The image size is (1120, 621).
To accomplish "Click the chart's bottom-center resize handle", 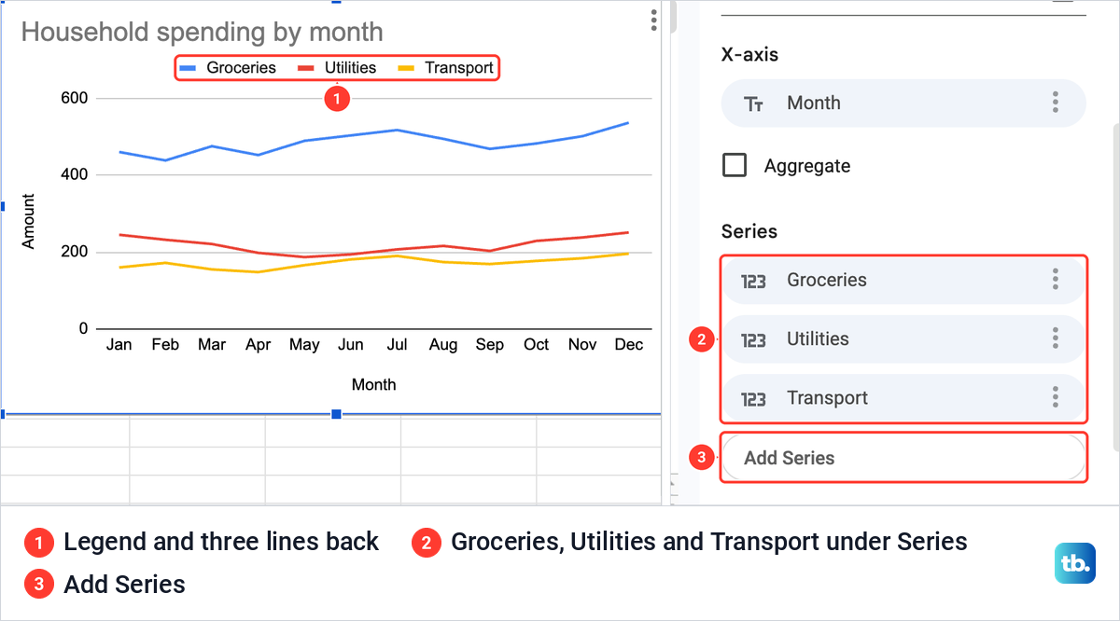I will (337, 413).
